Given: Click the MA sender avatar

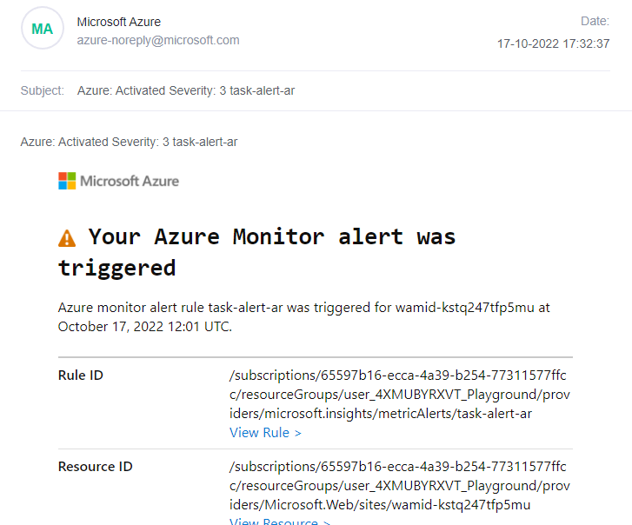Looking at the screenshot, I should pyautogui.click(x=42, y=29).
